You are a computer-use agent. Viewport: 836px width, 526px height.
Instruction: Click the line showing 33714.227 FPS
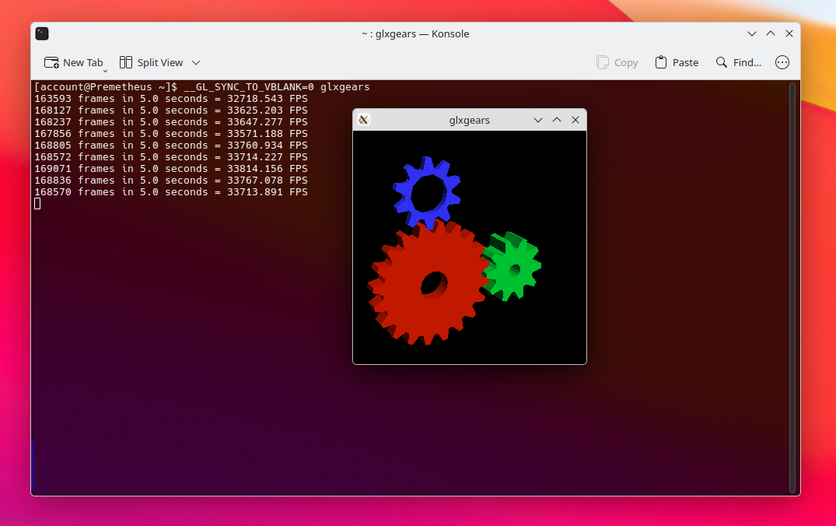pyautogui.click(x=171, y=157)
